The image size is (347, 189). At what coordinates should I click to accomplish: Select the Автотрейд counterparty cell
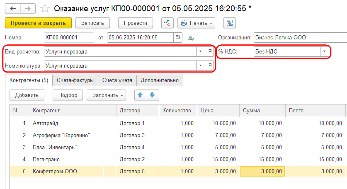point(73,123)
